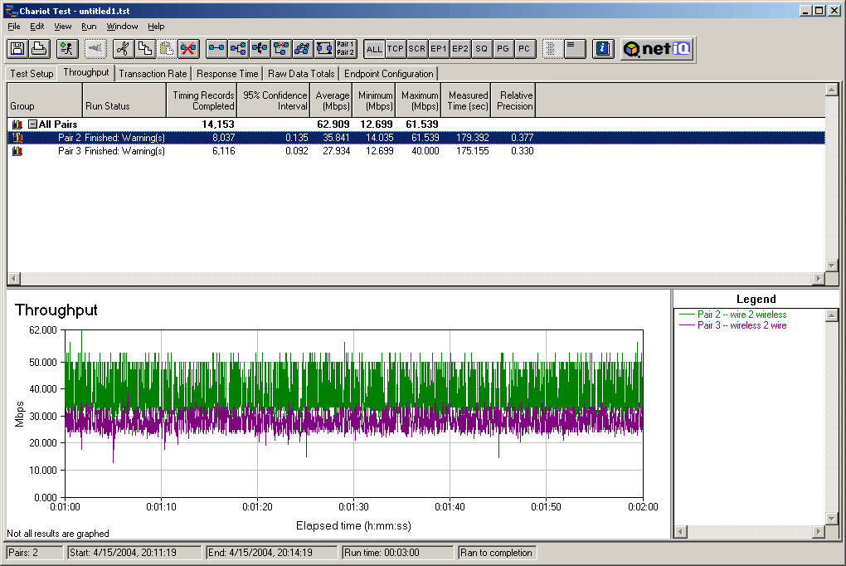846x566 pixels.
Task: Toggle the EP1 endpoint filter button
Action: click(438, 49)
